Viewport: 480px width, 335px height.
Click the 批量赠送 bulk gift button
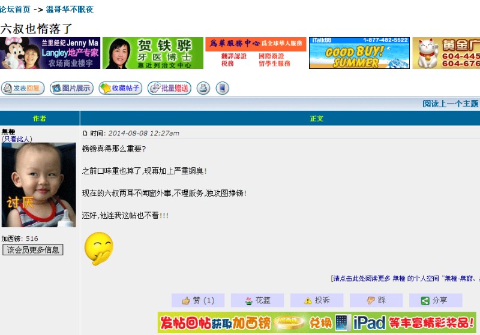(x=169, y=88)
